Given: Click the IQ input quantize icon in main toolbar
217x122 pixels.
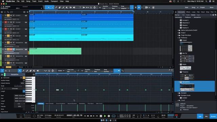Looking at the screenshot, I should coord(100,7).
